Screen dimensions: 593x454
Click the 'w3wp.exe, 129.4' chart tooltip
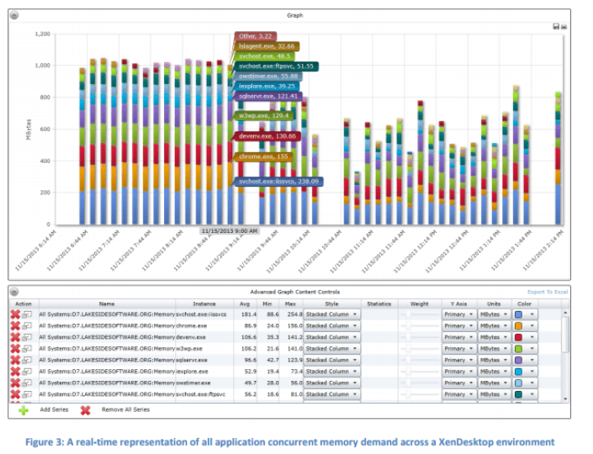coord(264,116)
